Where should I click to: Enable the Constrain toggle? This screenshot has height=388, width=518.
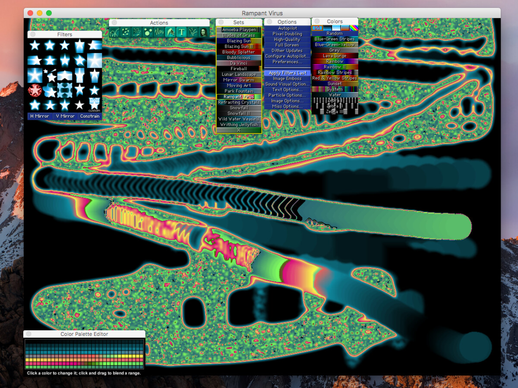[x=90, y=116]
